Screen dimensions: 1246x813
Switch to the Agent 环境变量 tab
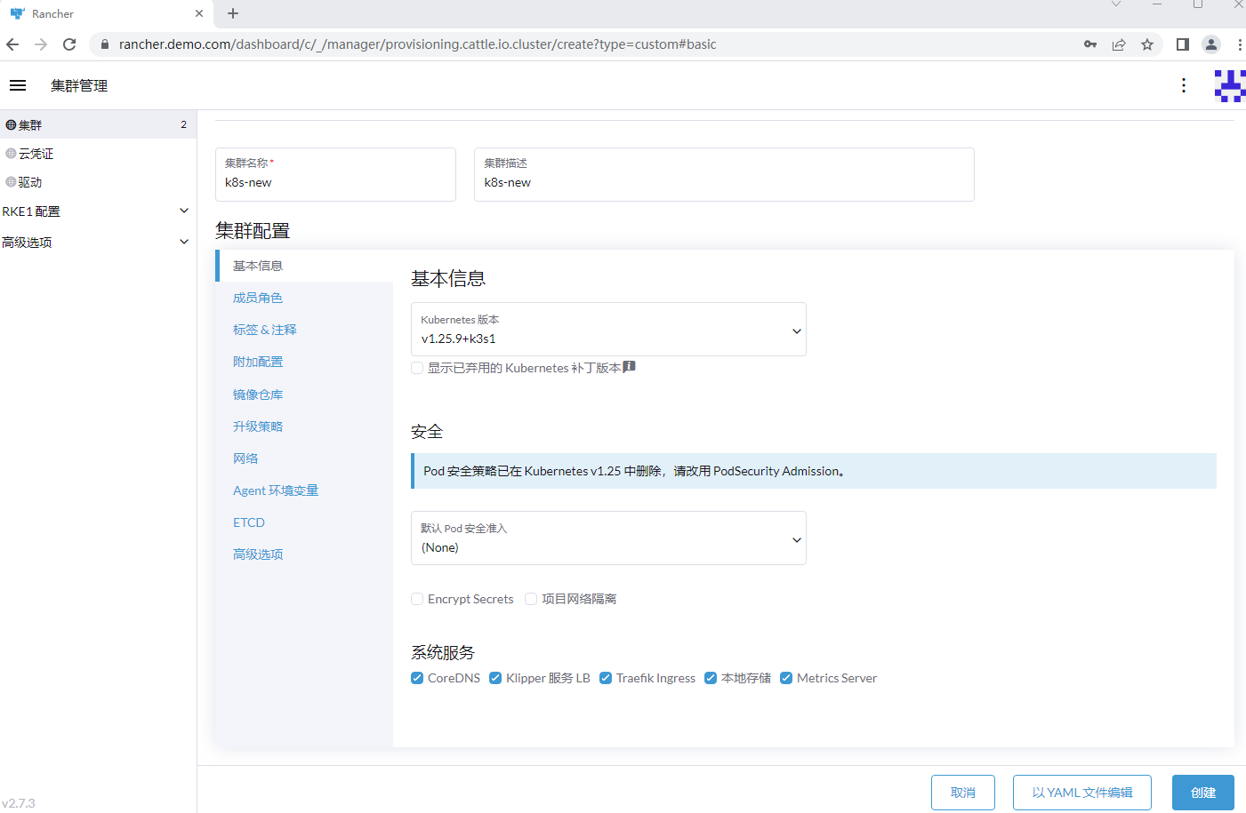point(276,490)
